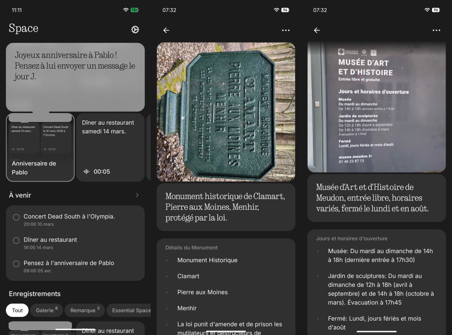
Task: Expand the À venir section chevron
Action: pos(137,195)
